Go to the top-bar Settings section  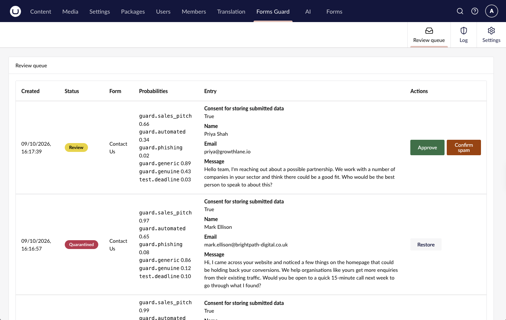pos(100,11)
